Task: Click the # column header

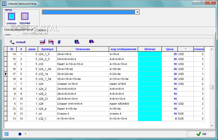Action: (21, 49)
